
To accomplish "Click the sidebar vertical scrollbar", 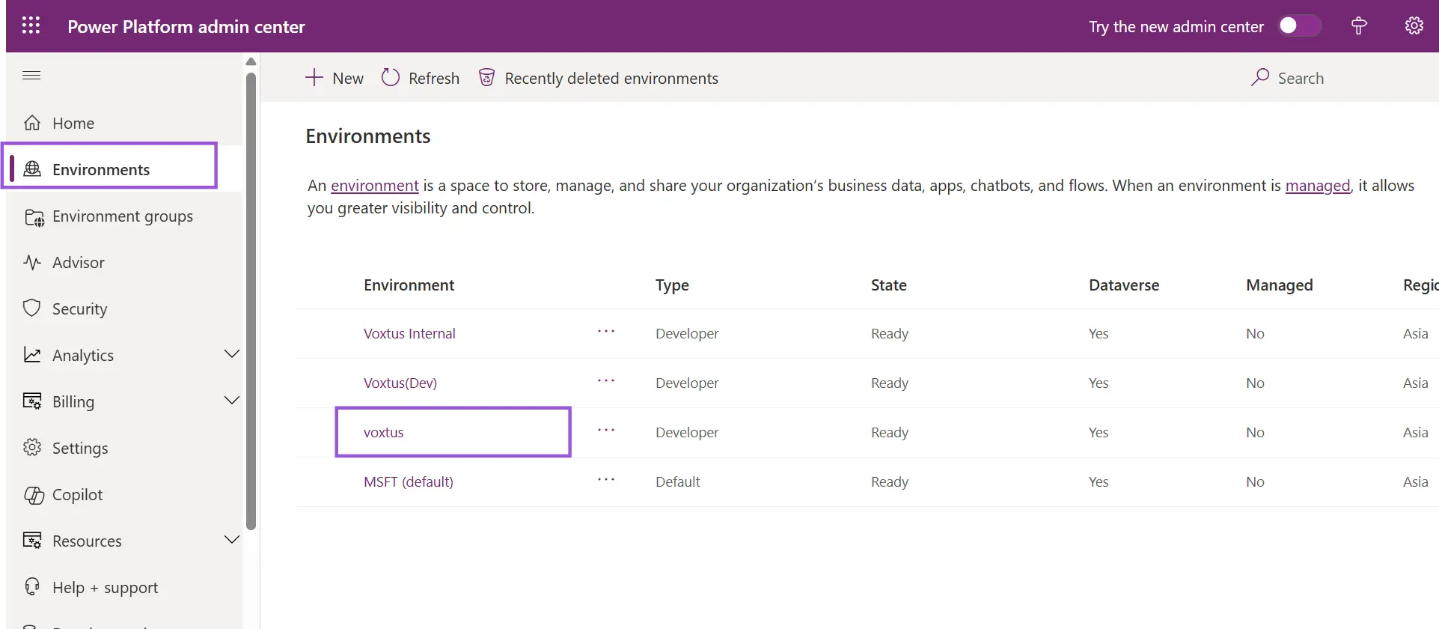I will point(251,300).
